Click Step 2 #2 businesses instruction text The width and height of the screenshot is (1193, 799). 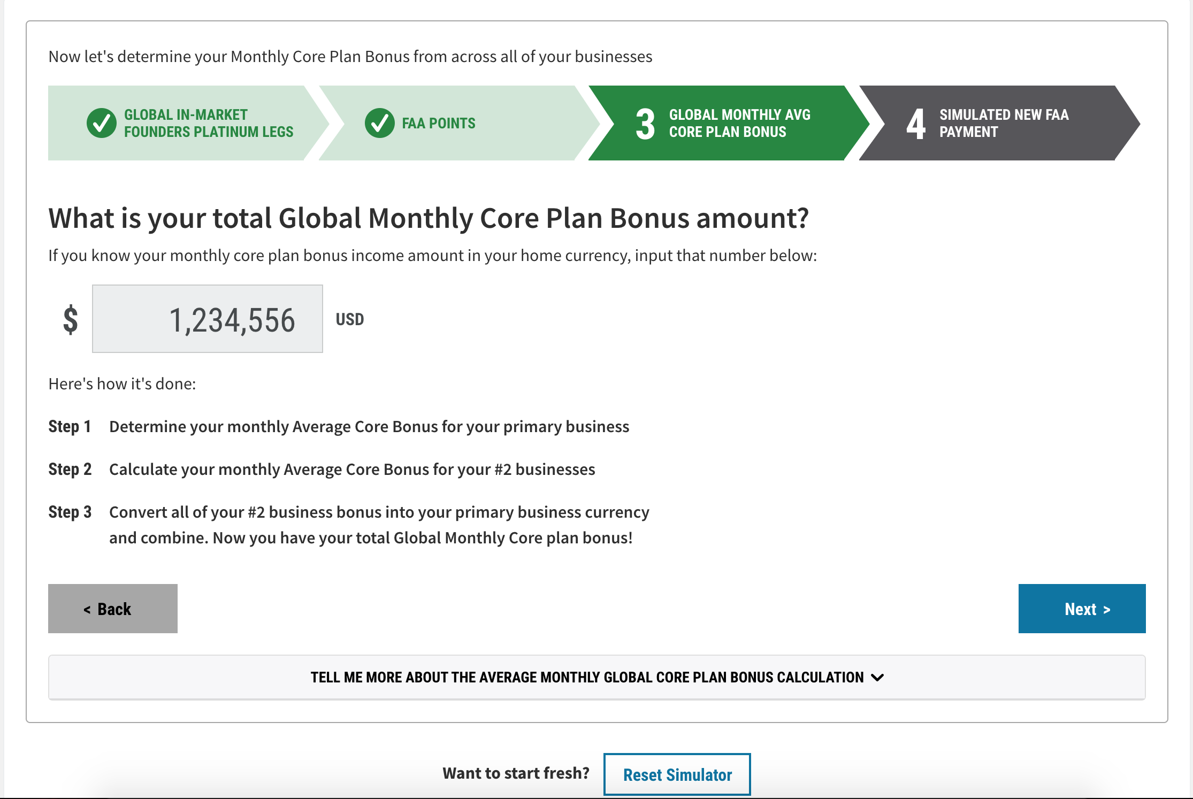click(351, 470)
